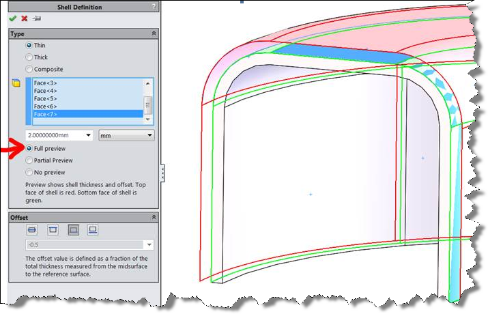Click the help question mark icon
The height and width of the screenshot is (314, 488).
pyautogui.click(x=153, y=7)
